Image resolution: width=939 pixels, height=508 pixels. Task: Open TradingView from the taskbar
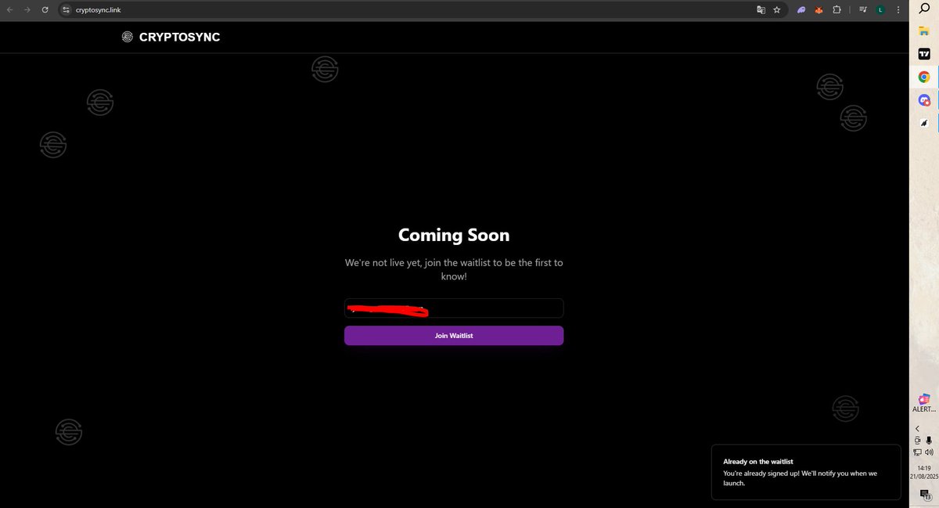[x=923, y=54]
